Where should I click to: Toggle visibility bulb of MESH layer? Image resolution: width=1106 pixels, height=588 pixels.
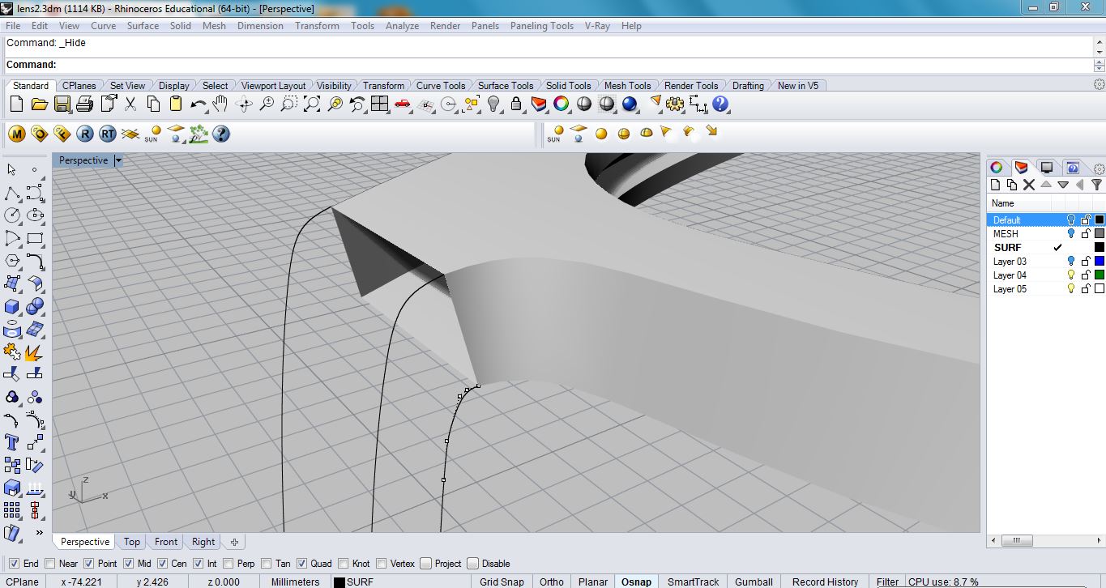[1071, 234]
